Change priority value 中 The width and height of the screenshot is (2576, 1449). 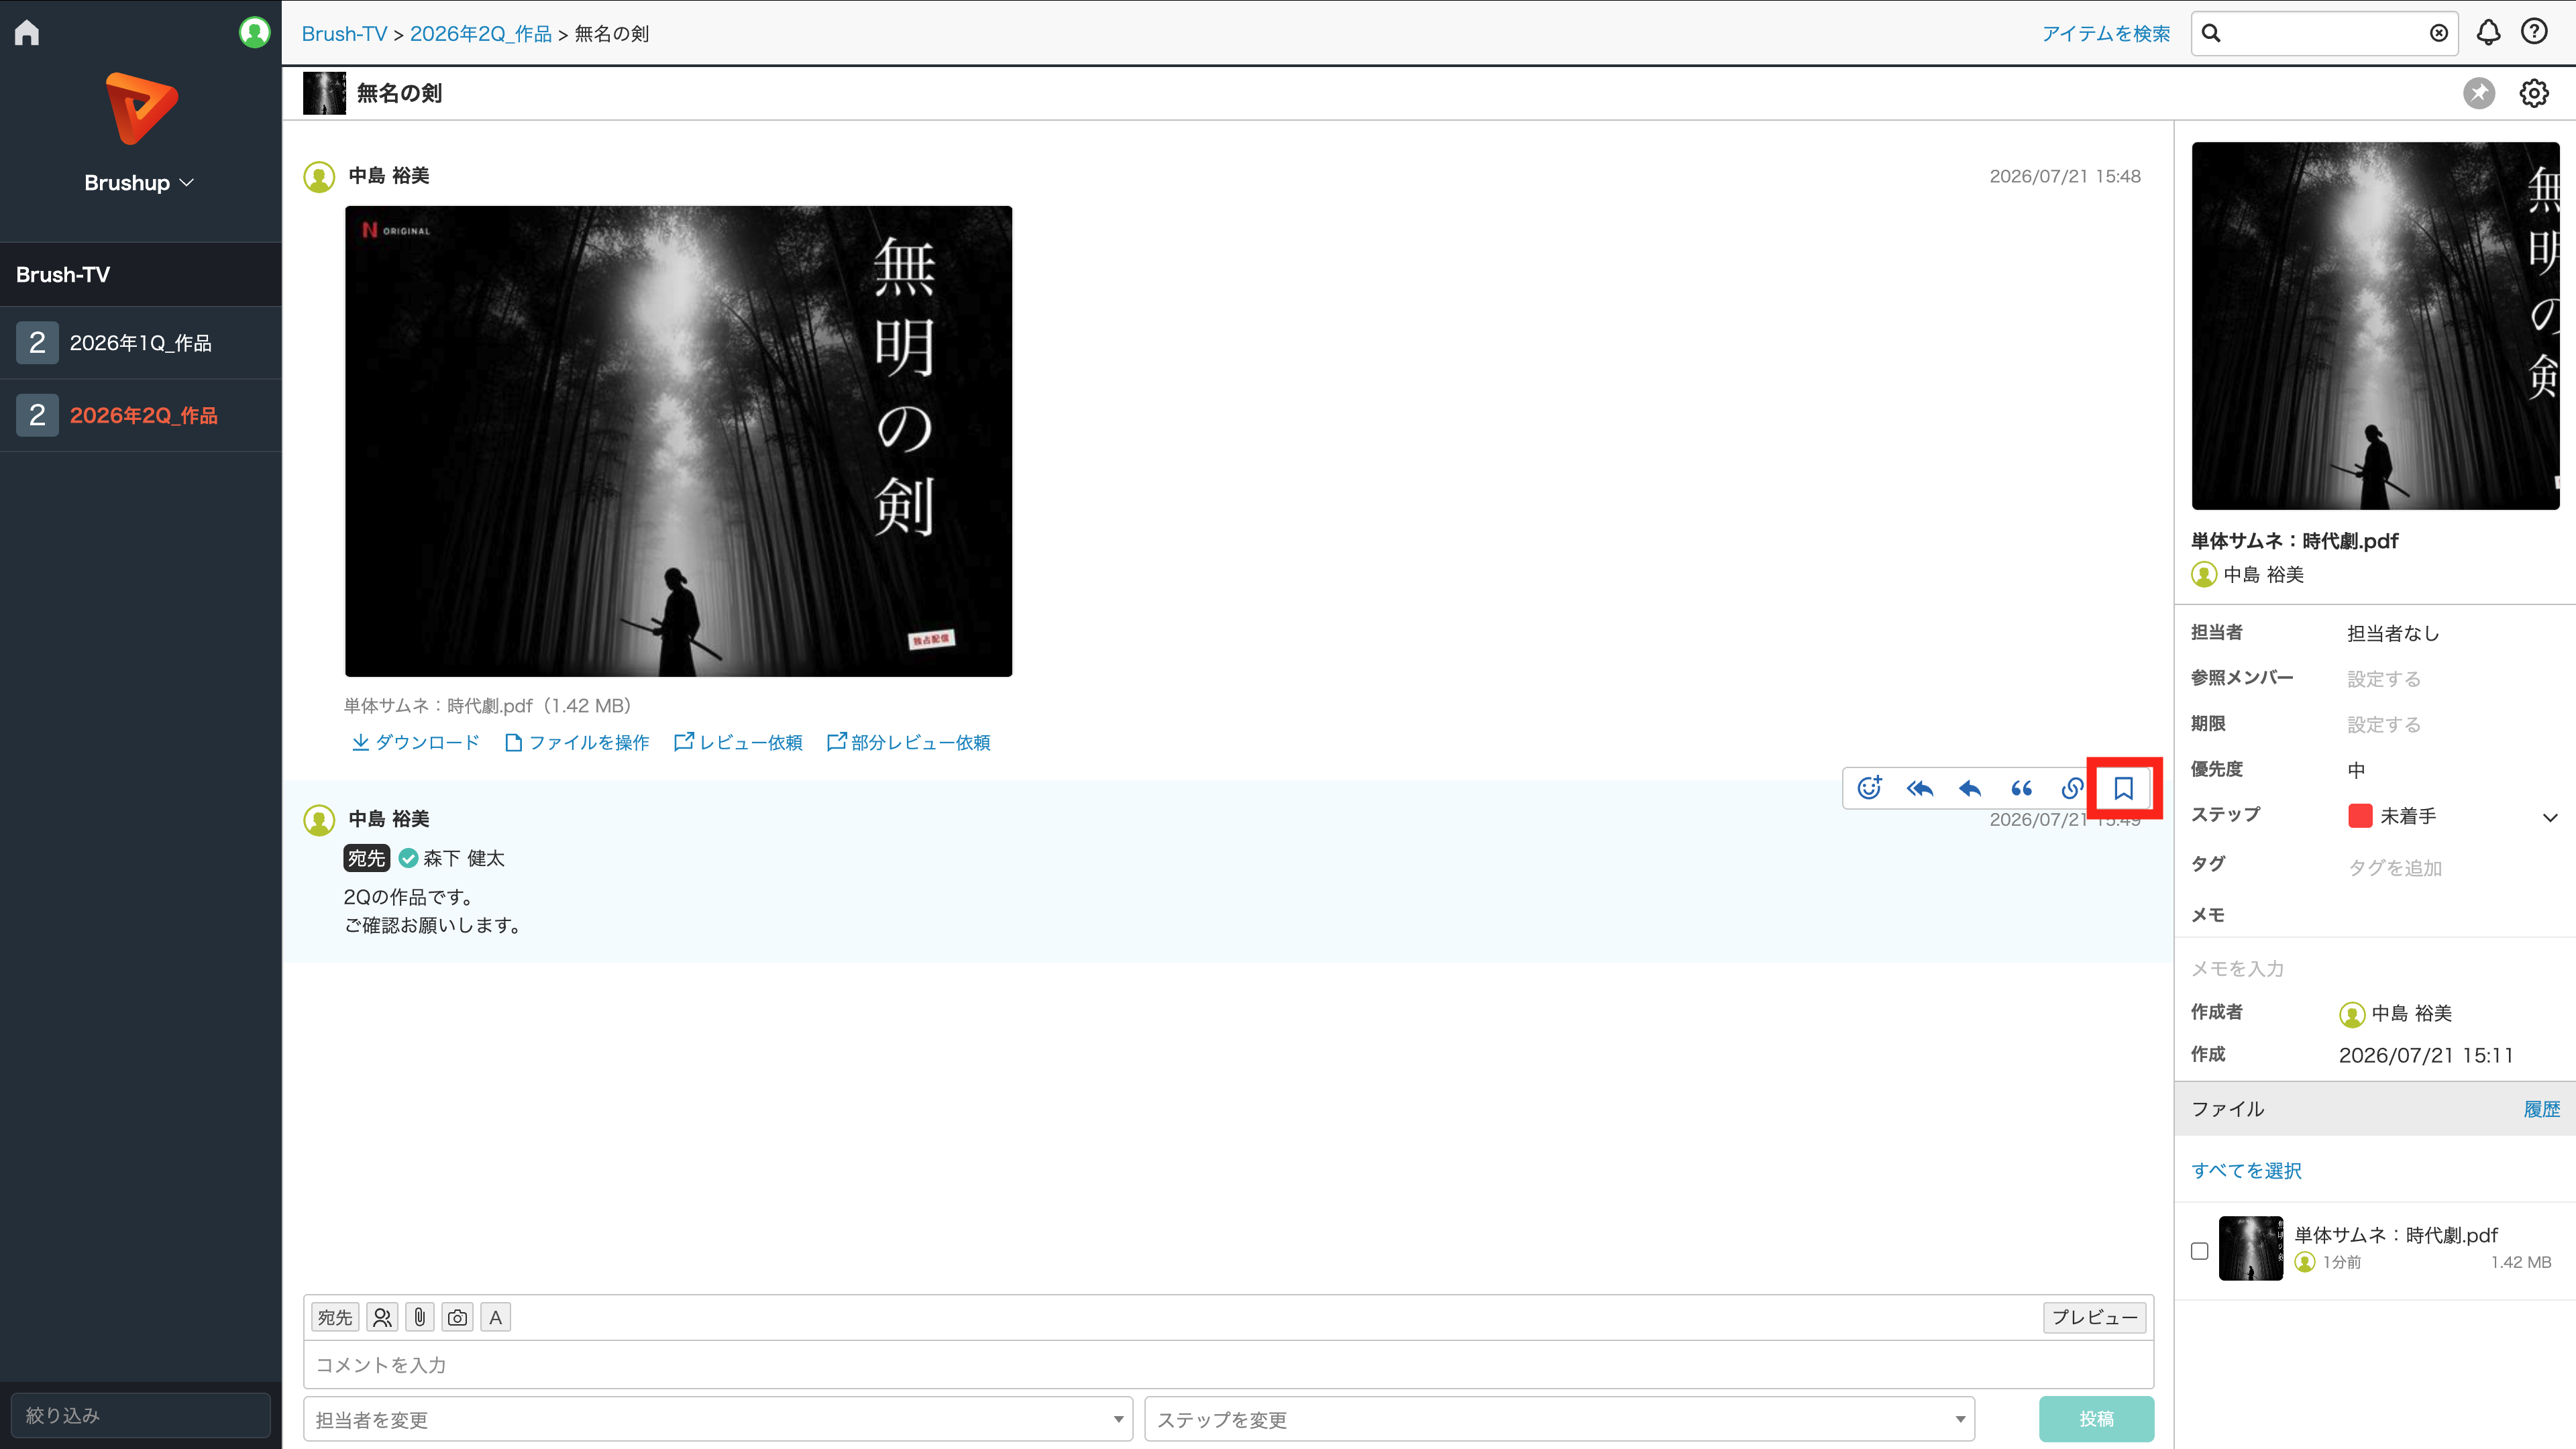click(2356, 770)
